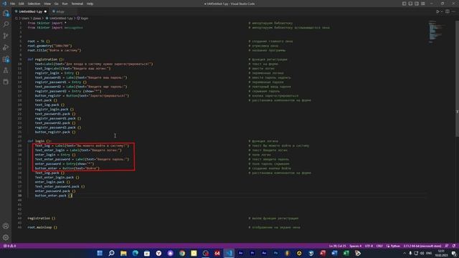Open Google Chrome from taskbar
This screenshot has height=258, width=459.
(182, 253)
